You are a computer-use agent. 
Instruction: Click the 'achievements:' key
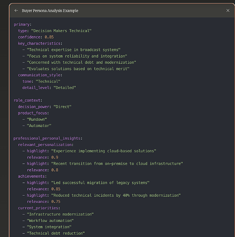(x=32, y=176)
